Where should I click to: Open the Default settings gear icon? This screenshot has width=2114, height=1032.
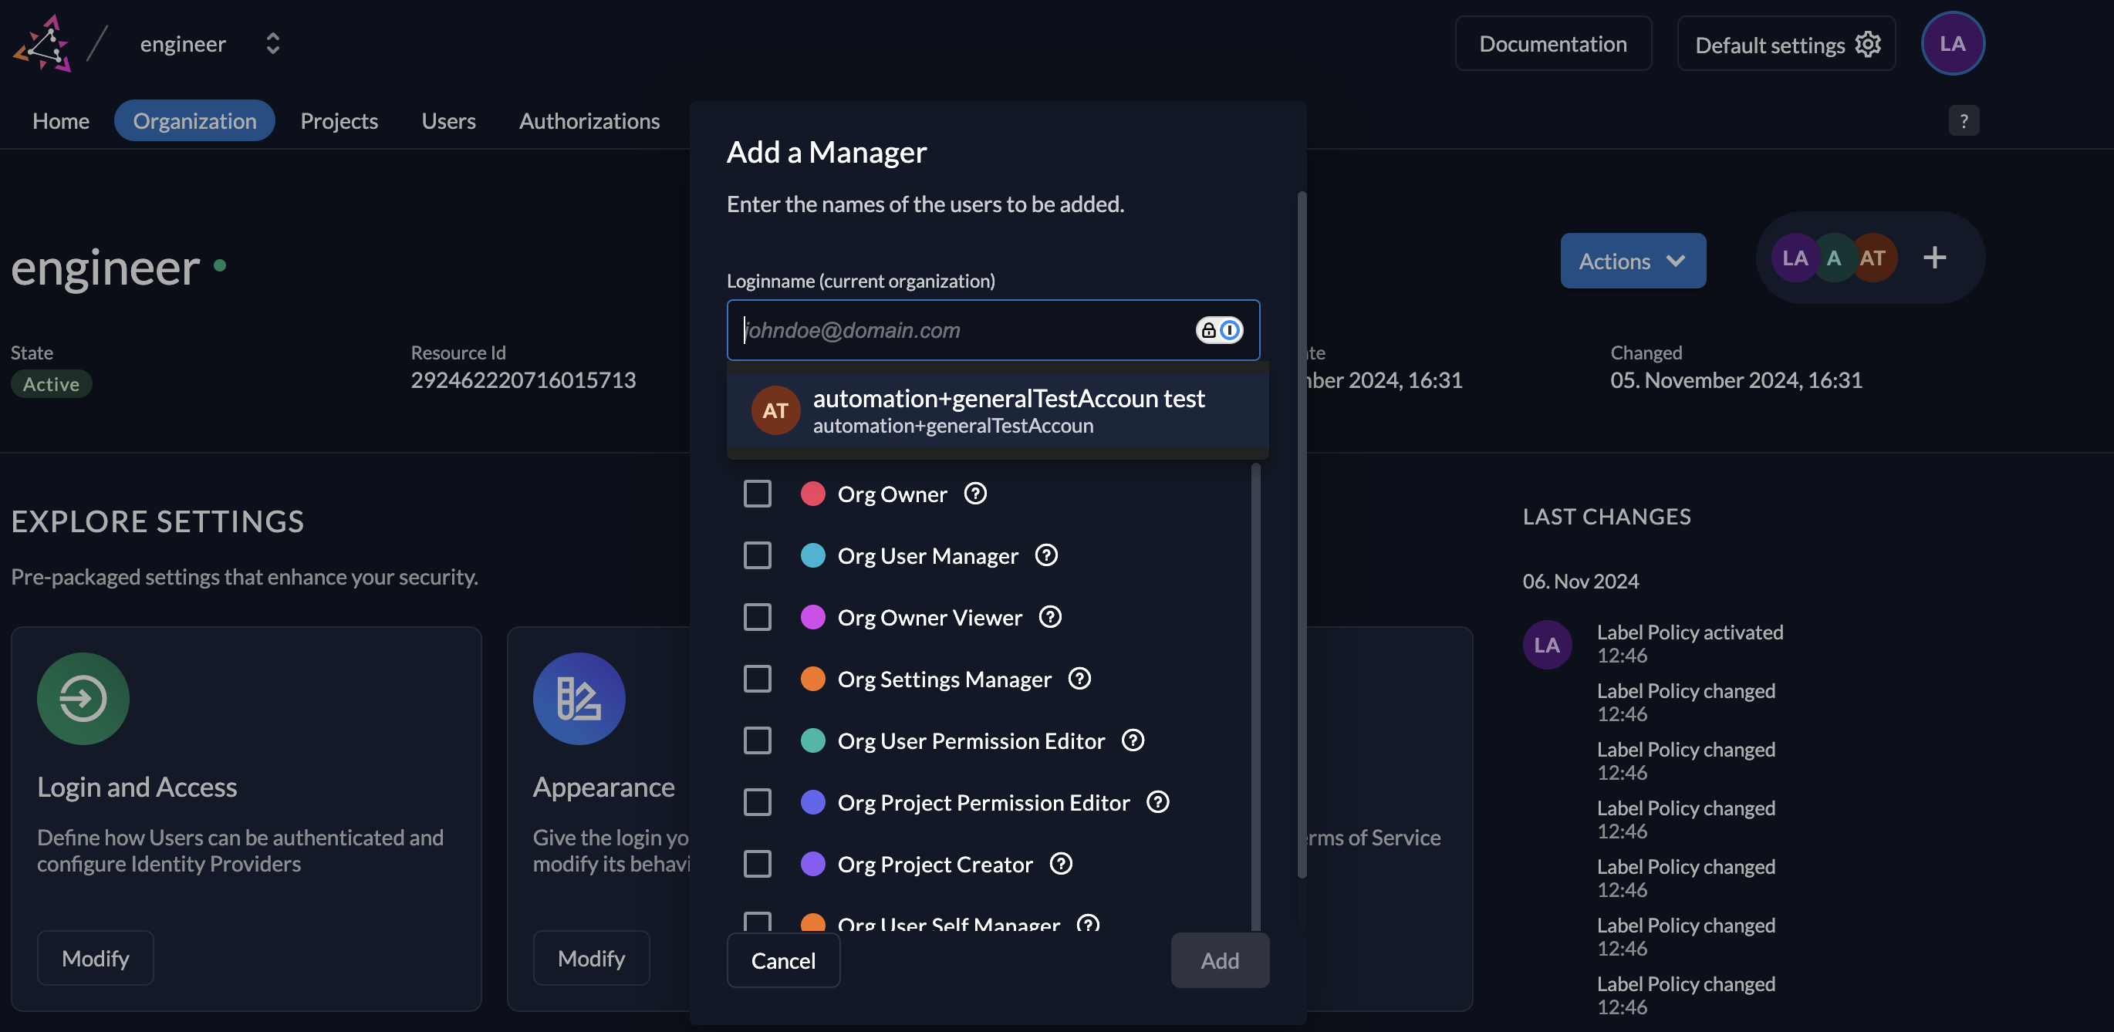(x=1869, y=44)
